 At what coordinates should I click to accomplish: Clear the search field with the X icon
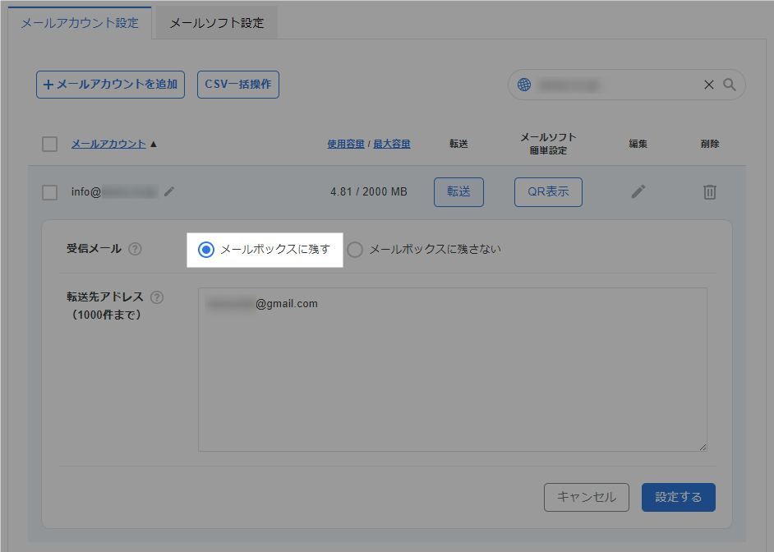click(x=708, y=84)
